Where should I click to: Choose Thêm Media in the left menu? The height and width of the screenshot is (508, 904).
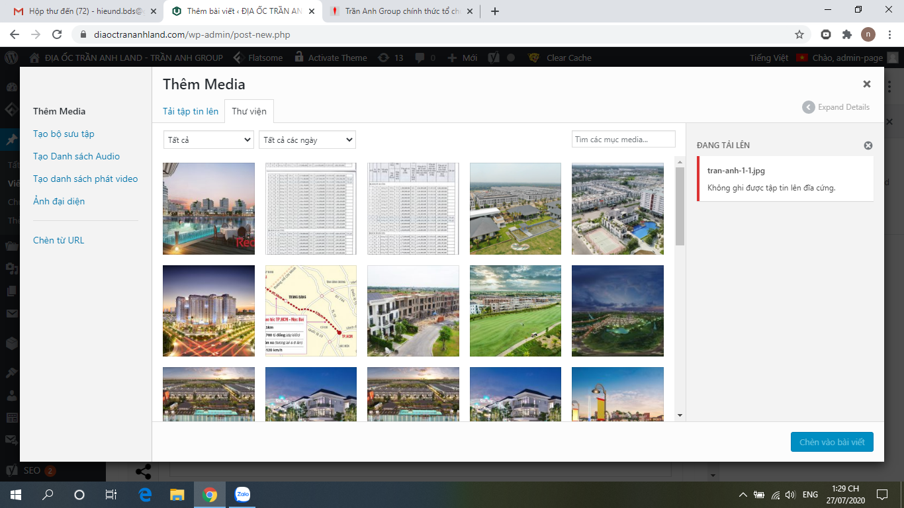[60, 111]
